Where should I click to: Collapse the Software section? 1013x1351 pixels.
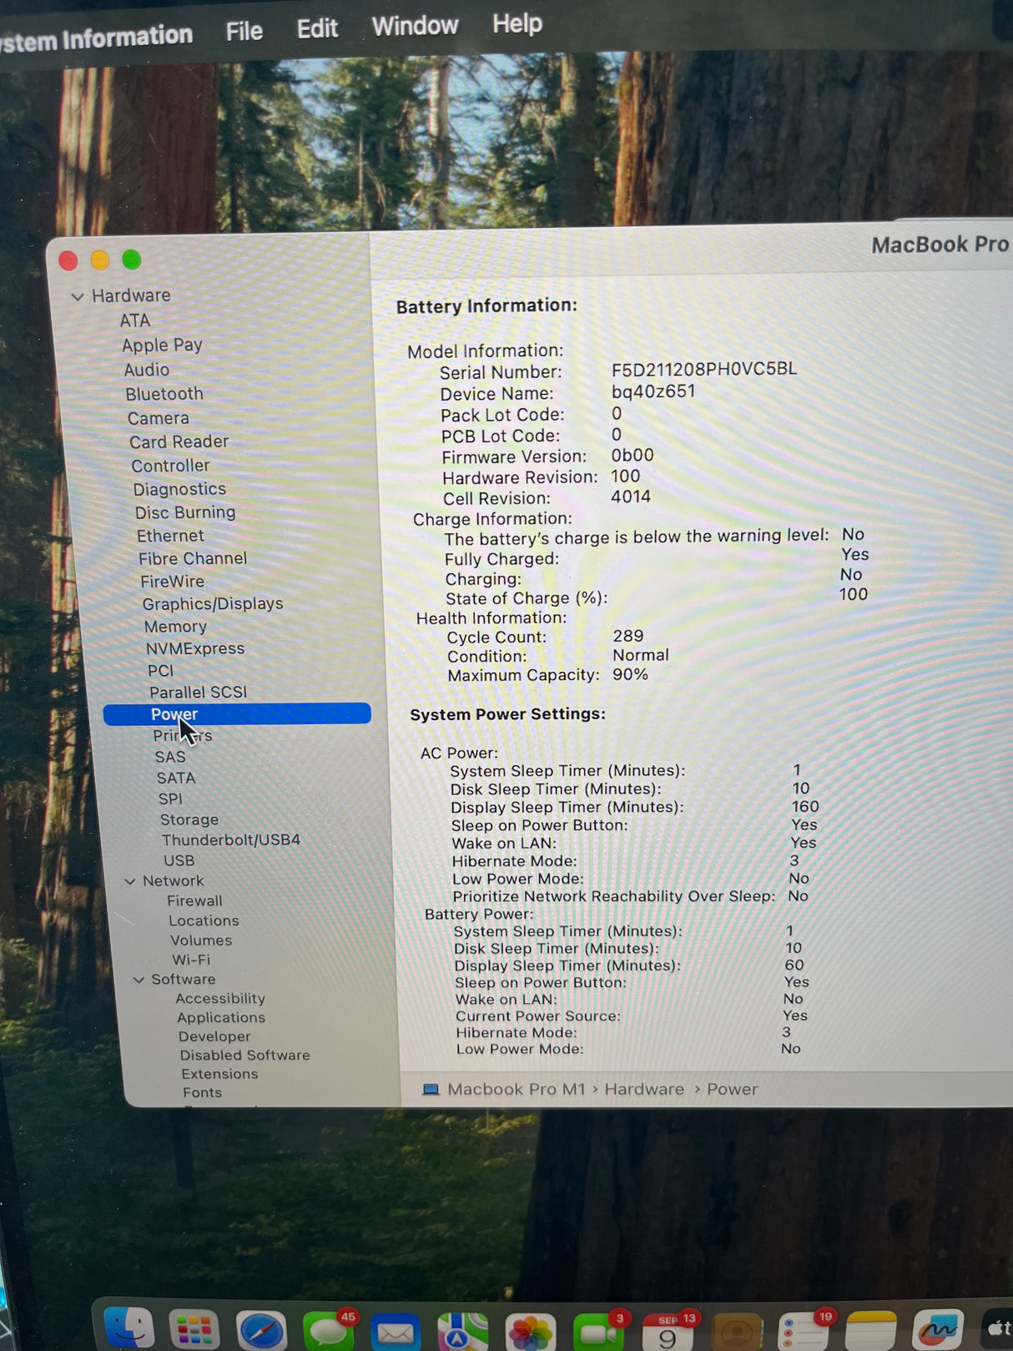[x=139, y=980]
